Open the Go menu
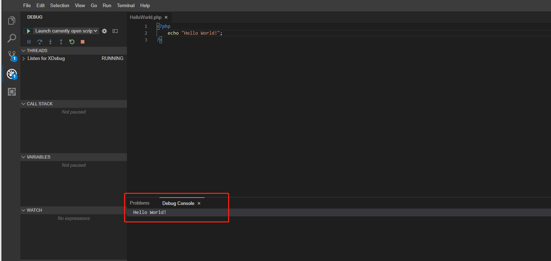This screenshot has height=261, width=551. [94, 5]
